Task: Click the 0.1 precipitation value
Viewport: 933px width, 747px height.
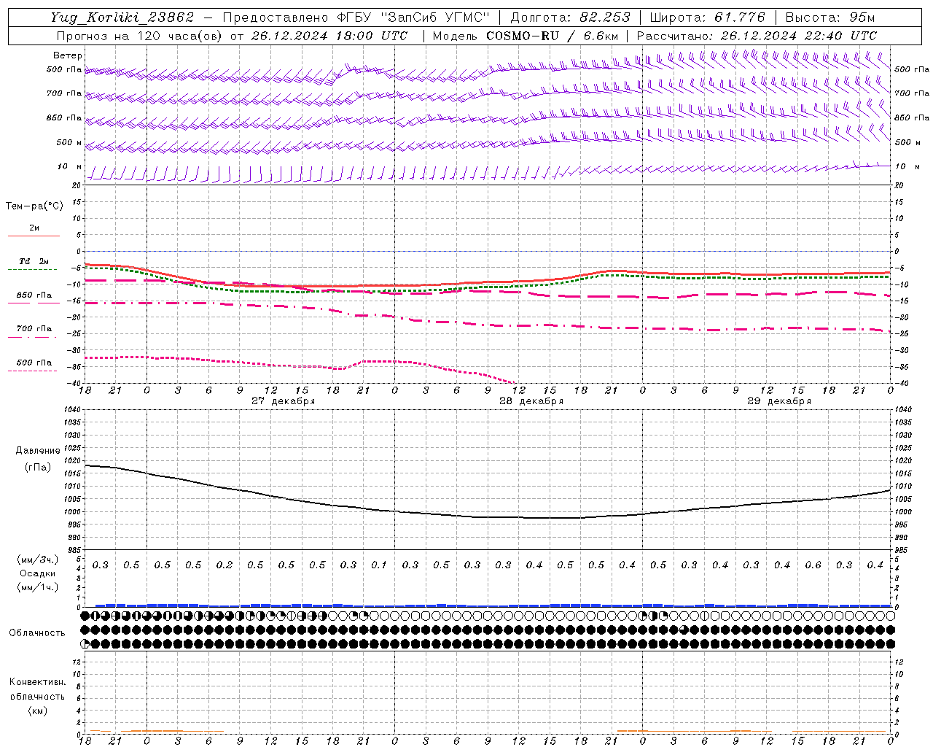Action: pyautogui.click(x=378, y=565)
